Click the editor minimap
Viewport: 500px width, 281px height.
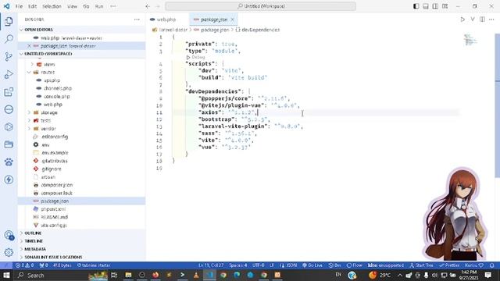click(x=470, y=40)
